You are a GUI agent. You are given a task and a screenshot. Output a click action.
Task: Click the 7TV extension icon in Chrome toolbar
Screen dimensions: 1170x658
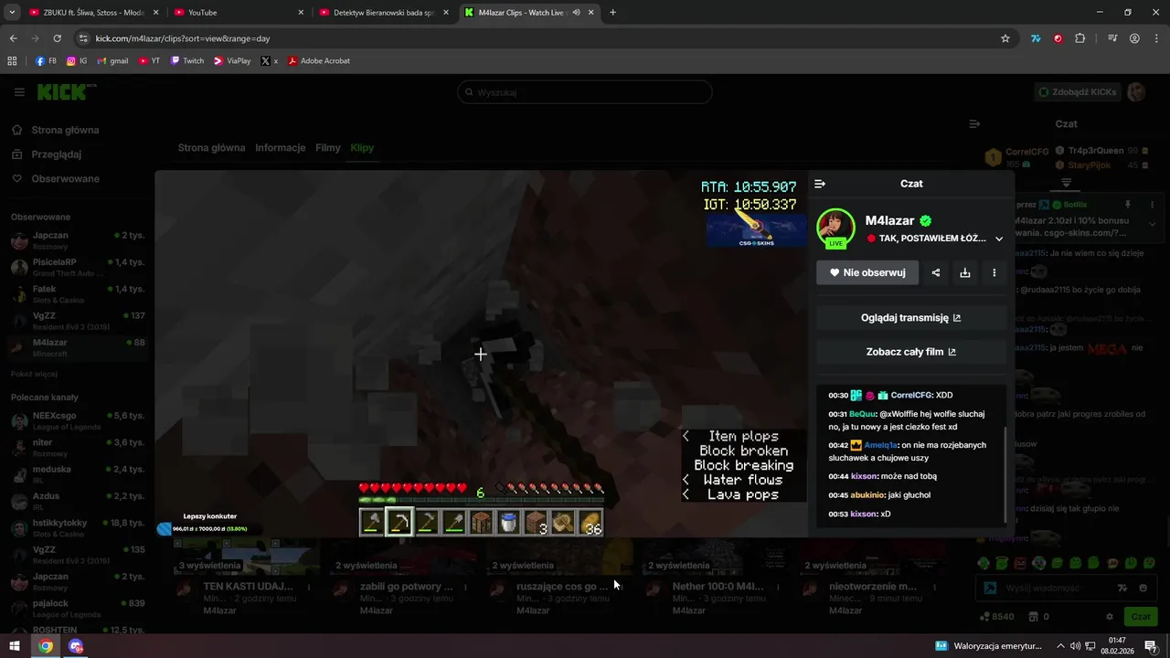(x=1035, y=38)
